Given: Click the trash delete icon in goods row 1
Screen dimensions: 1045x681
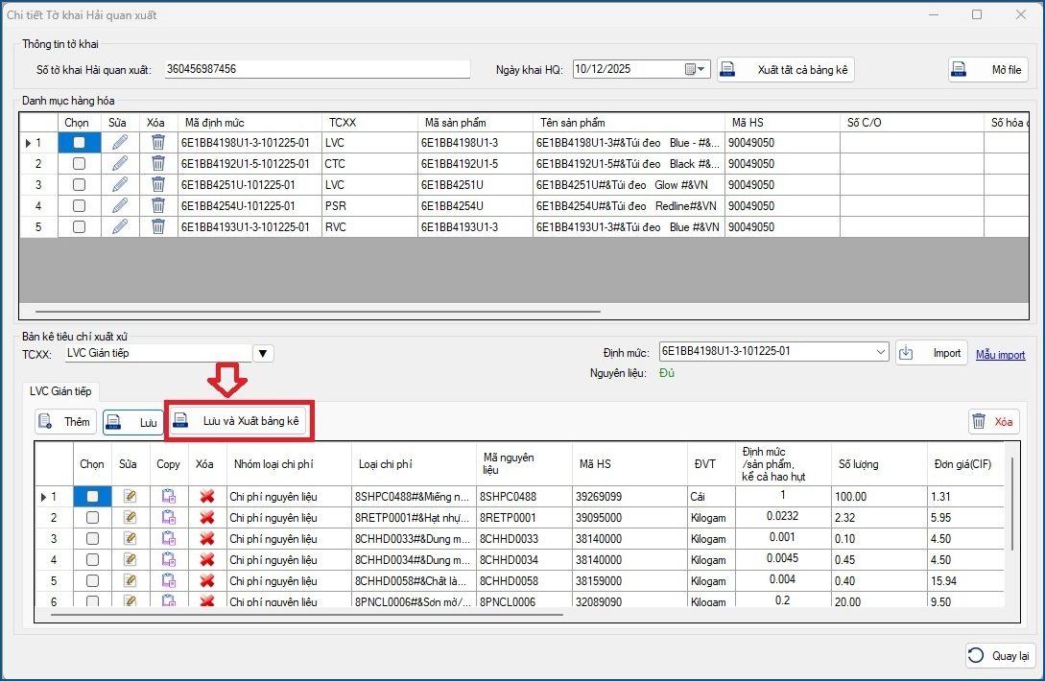Looking at the screenshot, I should point(157,143).
